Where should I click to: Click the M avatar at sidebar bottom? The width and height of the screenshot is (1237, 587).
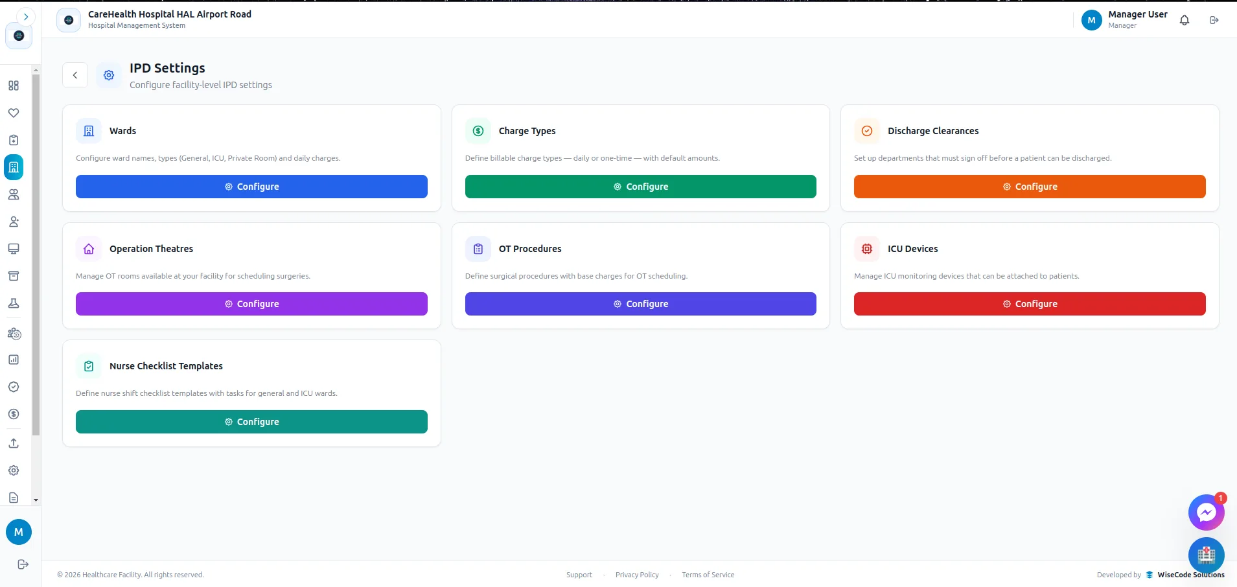19,532
